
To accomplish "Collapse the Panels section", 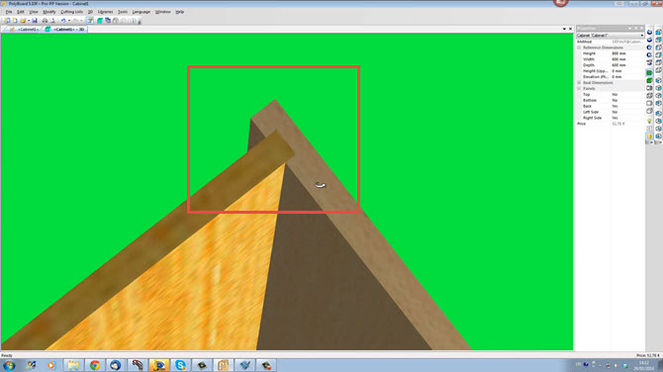I will point(579,89).
